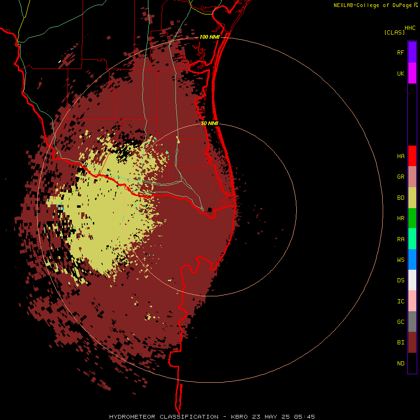Click the HA red legend swatch

coord(412,156)
